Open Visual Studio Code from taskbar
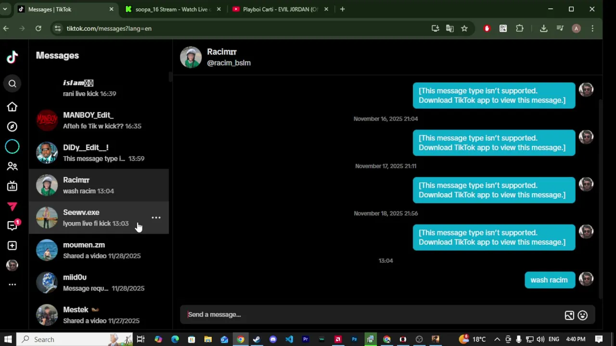Image resolution: width=616 pixels, height=346 pixels. tap(289, 339)
